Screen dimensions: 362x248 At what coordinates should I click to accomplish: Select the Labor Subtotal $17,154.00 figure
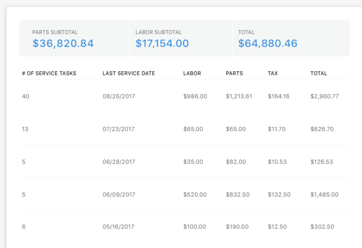(162, 44)
